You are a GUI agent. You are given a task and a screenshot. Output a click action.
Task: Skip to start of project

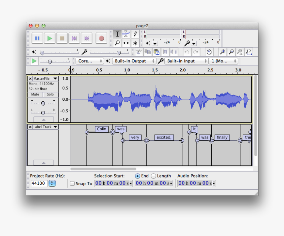[x=74, y=38]
